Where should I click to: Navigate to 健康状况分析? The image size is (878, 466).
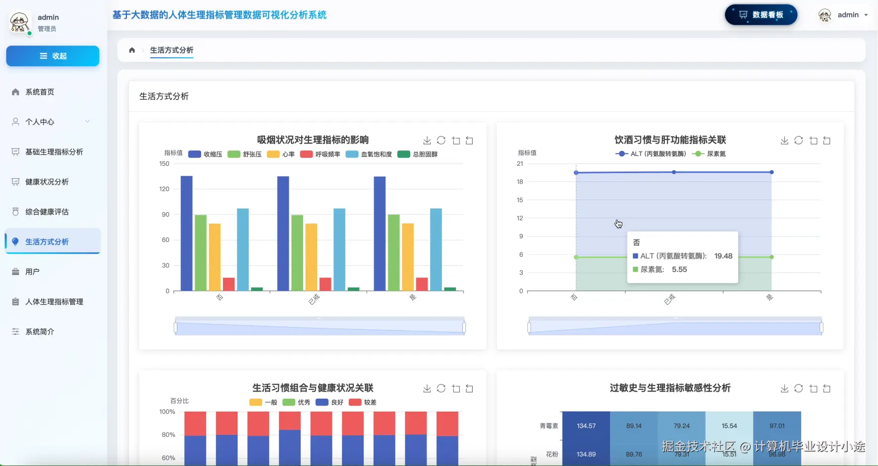pos(53,182)
